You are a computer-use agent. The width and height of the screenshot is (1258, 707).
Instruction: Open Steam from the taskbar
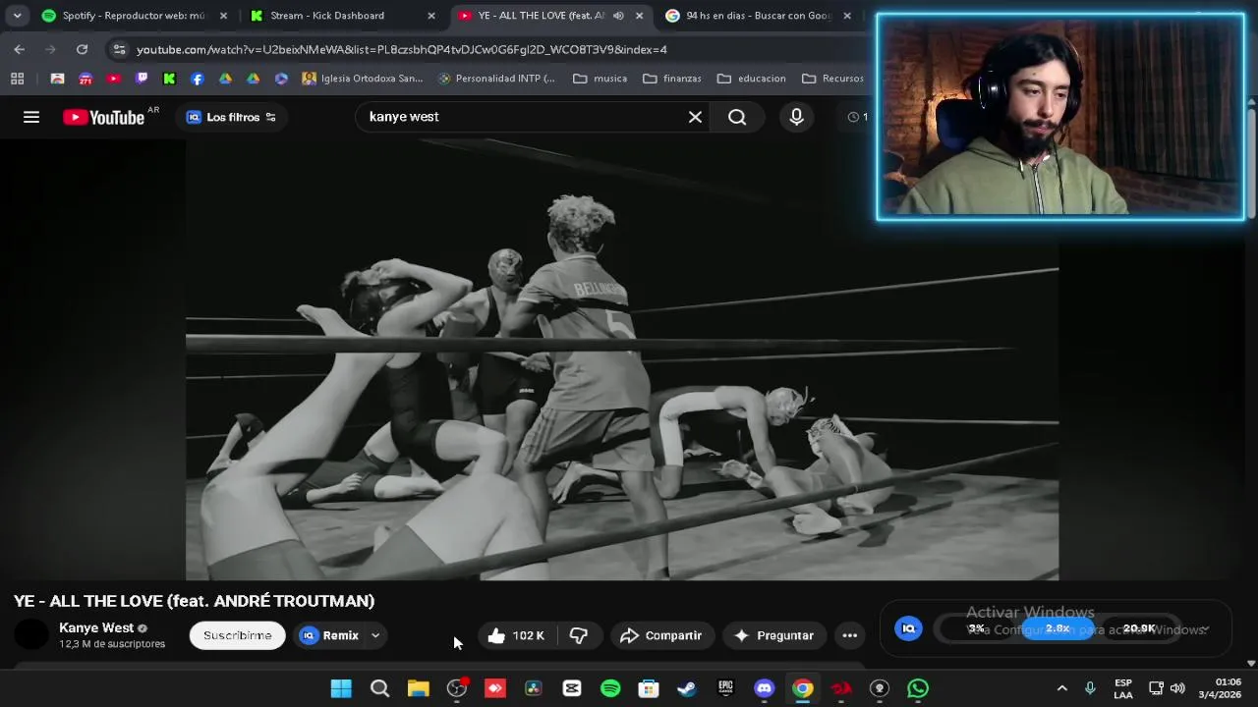(687, 688)
